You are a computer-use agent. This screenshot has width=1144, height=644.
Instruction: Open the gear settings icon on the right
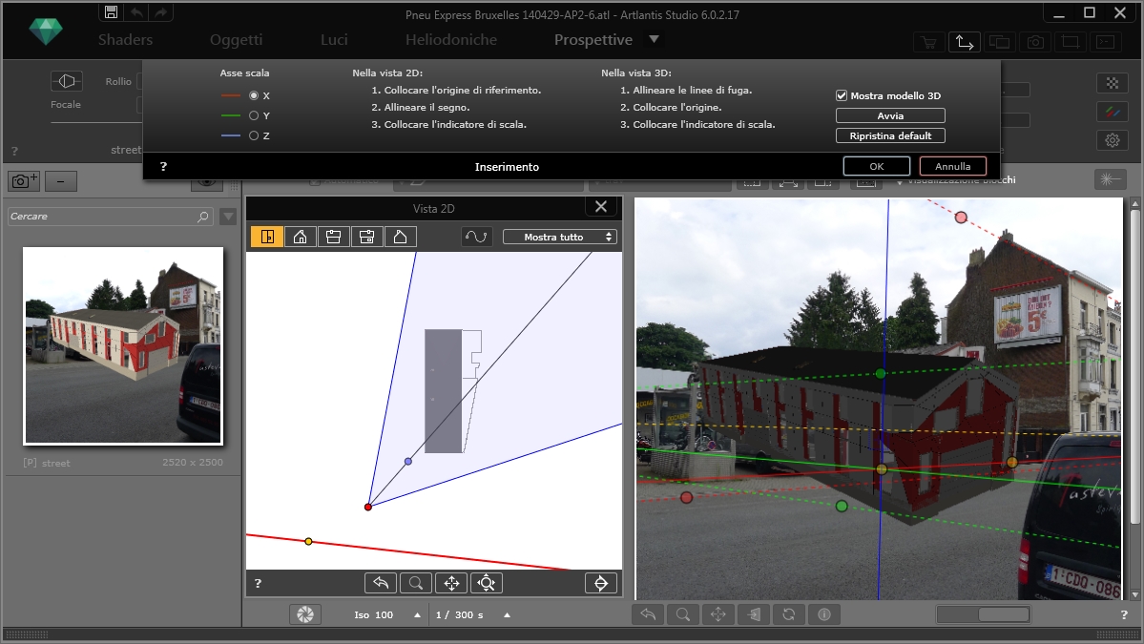coord(1112,140)
